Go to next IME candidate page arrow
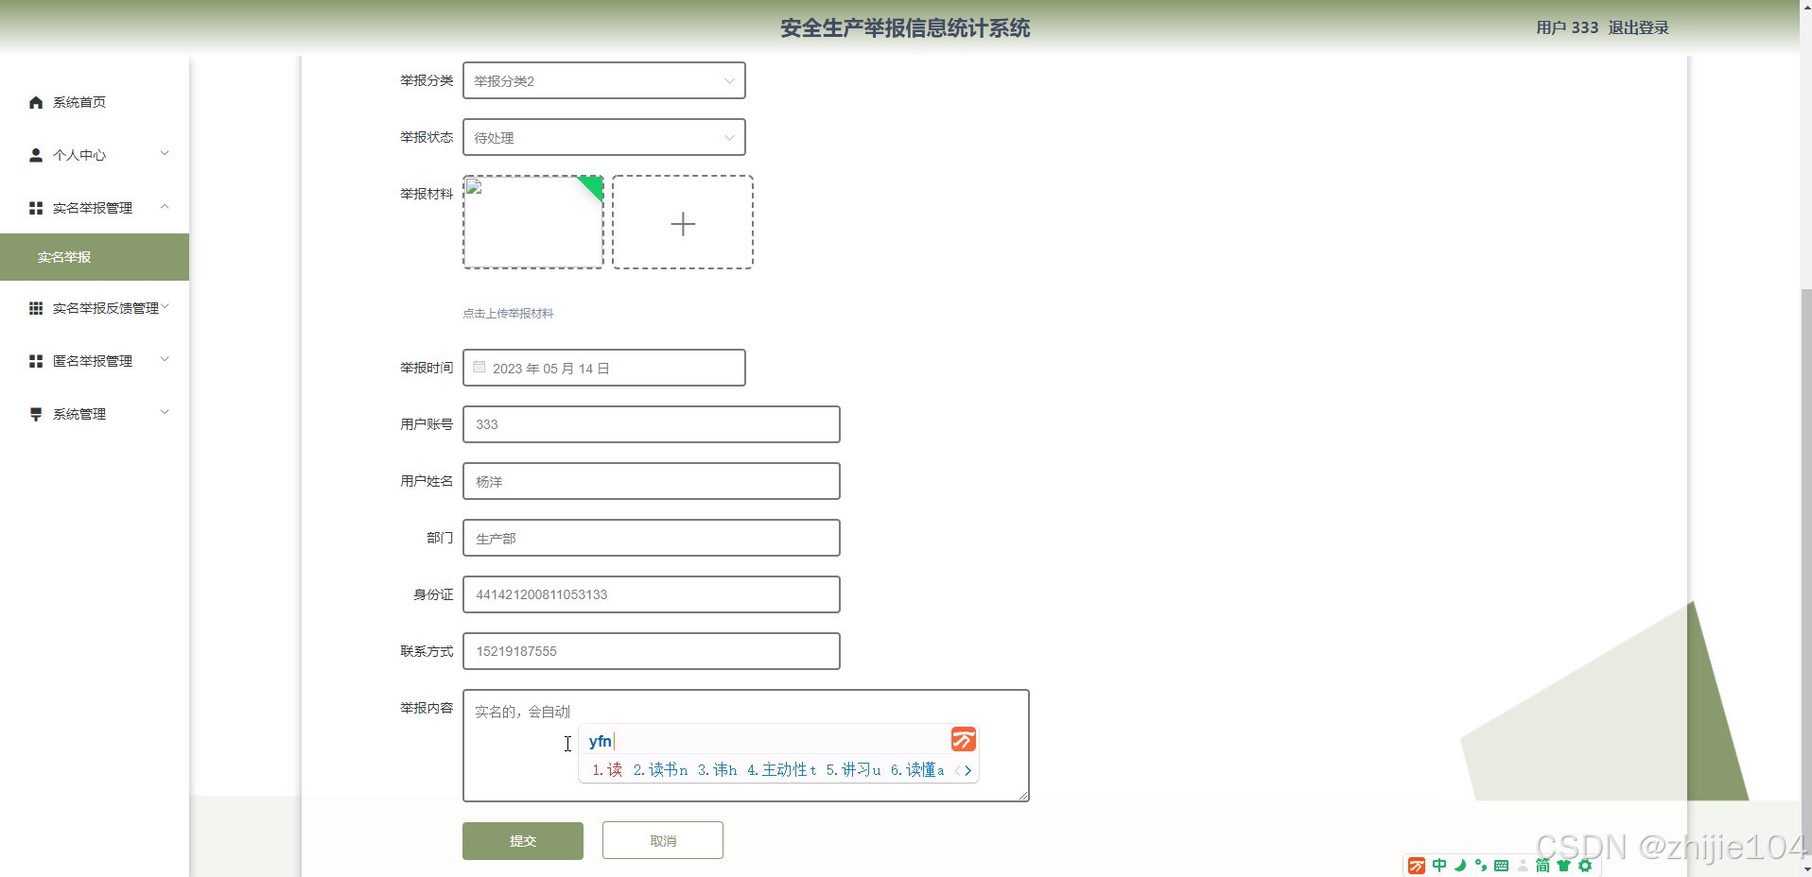 tap(968, 770)
